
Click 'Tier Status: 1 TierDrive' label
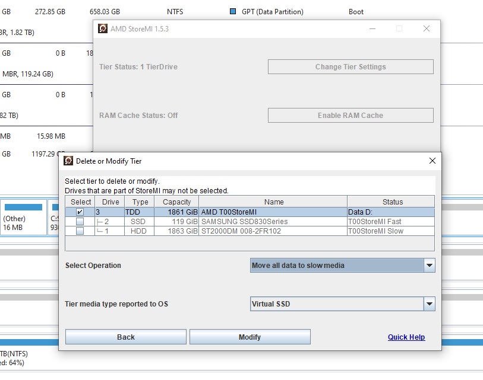tap(138, 67)
